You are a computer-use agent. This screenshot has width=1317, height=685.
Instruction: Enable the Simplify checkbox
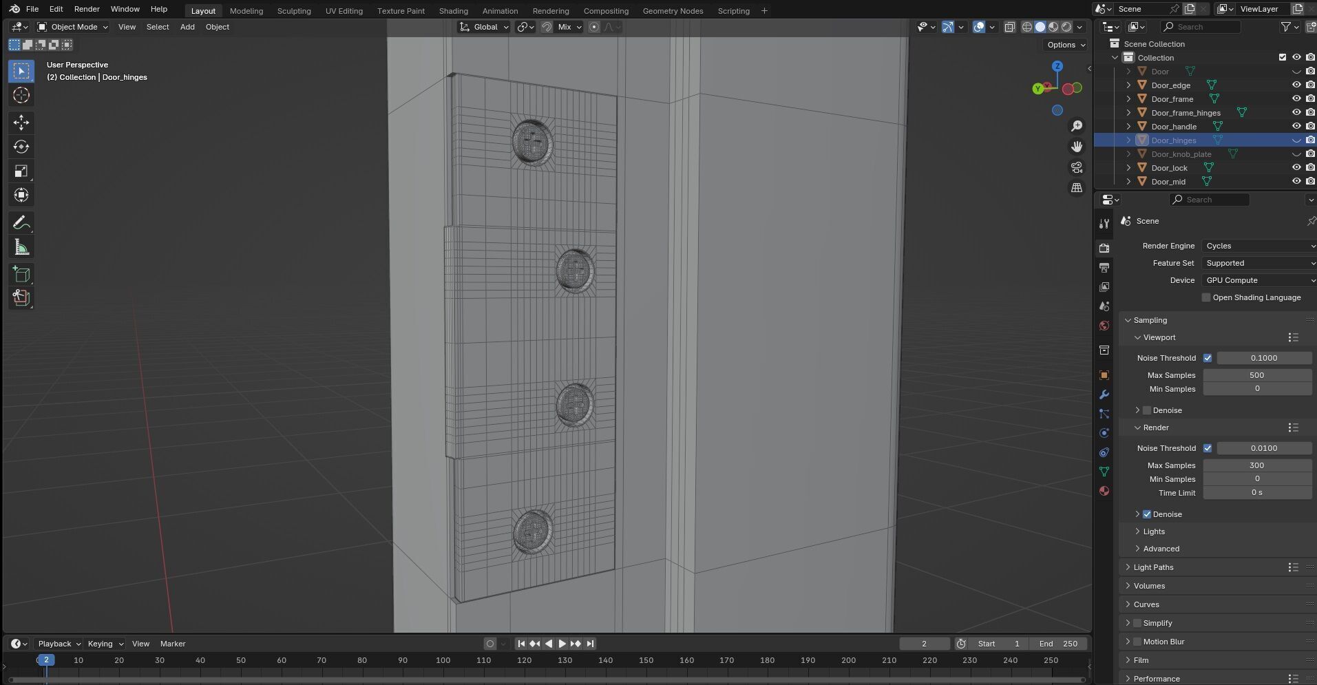click(x=1137, y=623)
